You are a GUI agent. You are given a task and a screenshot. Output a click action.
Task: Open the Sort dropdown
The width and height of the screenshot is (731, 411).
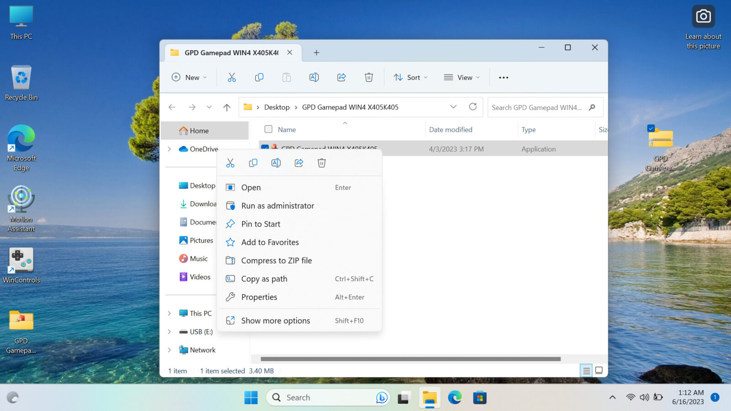(411, 78)
